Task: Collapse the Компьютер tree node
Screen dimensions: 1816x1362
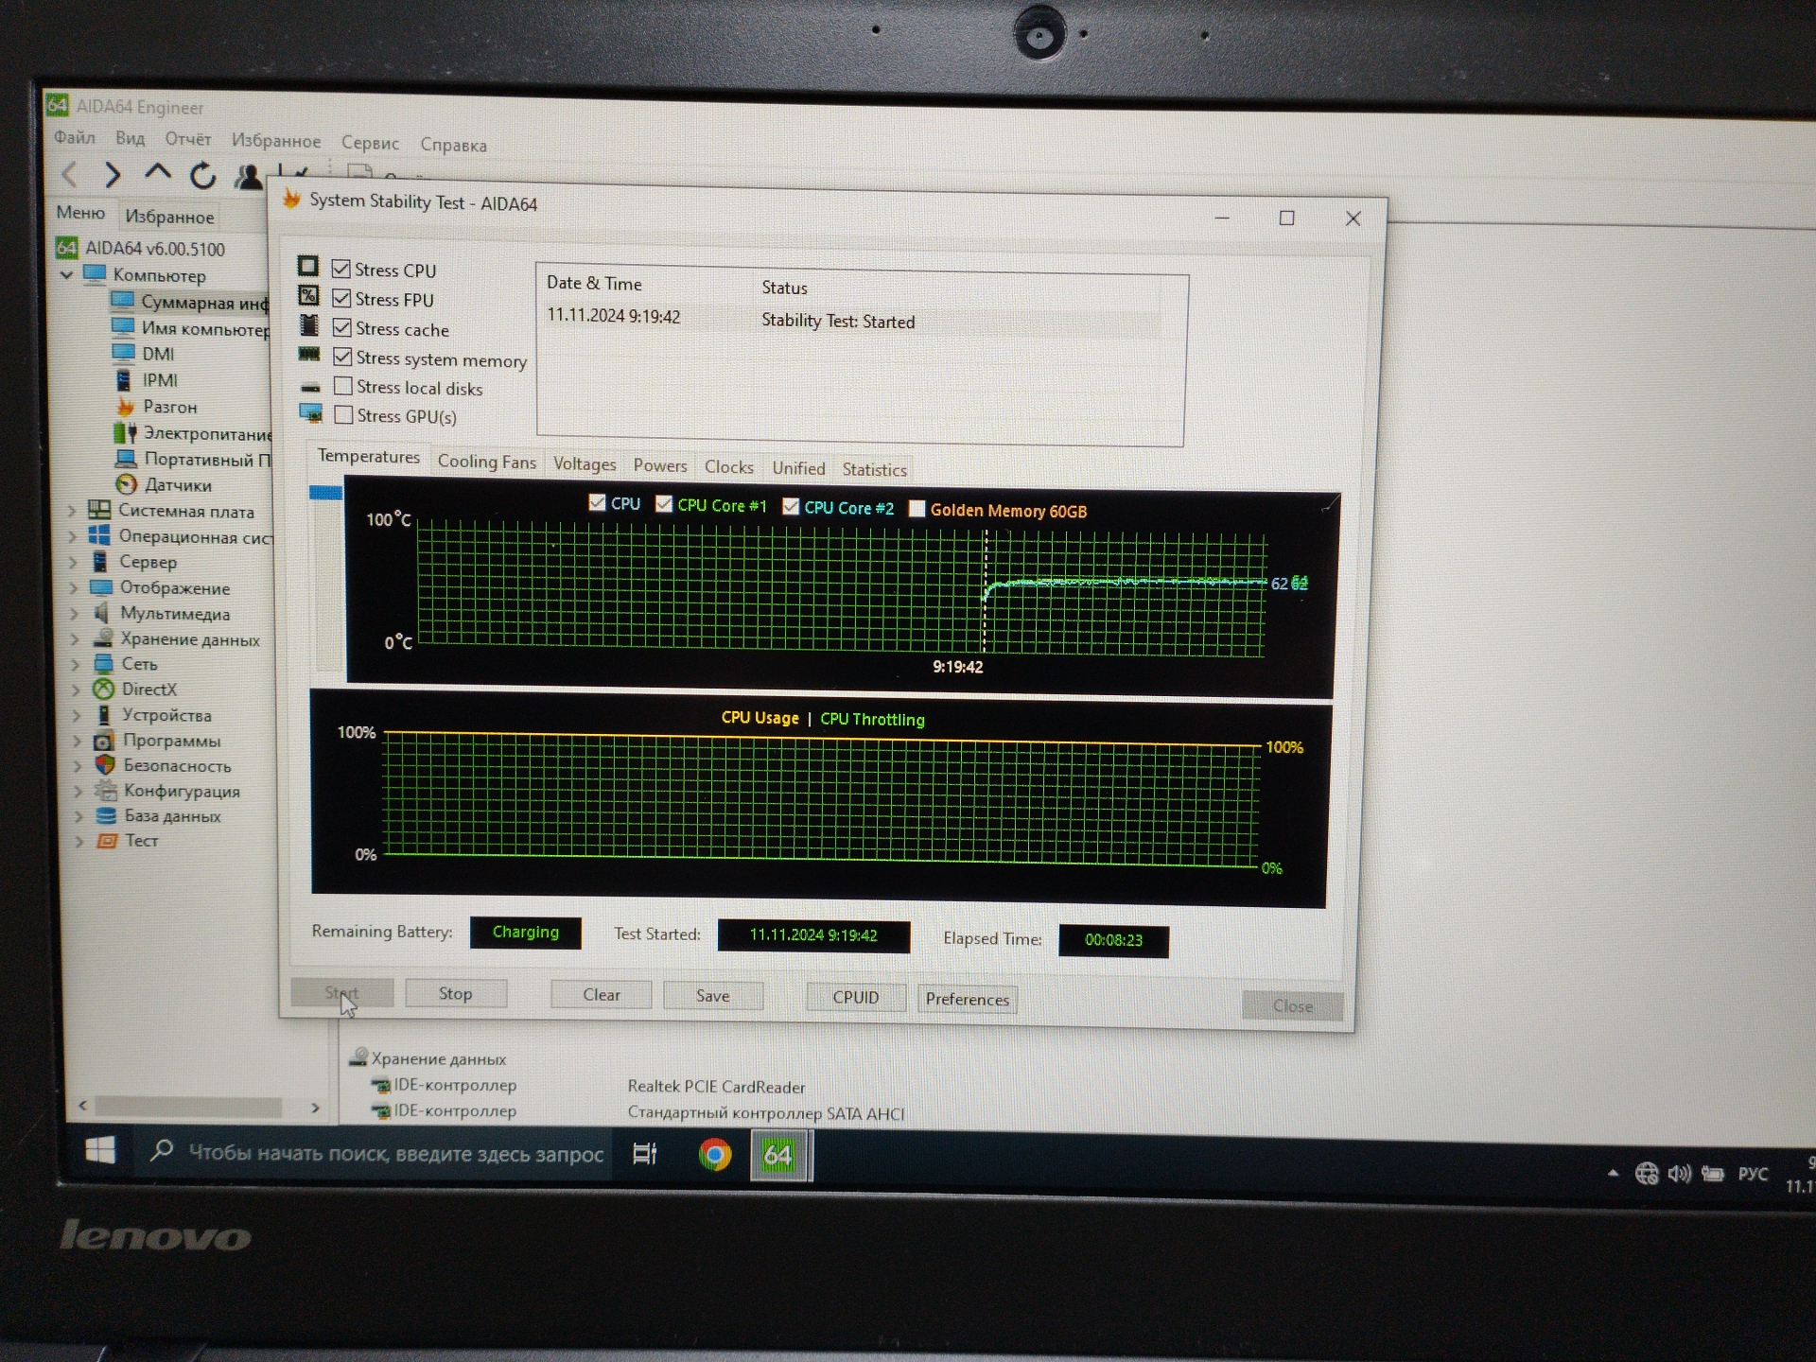Action: 66,275
